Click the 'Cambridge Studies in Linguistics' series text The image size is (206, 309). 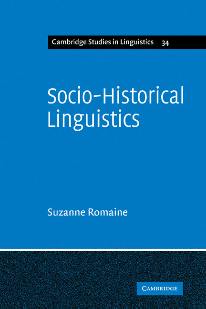[x=103, y=42]
